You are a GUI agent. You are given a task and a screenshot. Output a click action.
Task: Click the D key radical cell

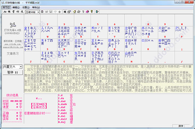click(66, 45)
